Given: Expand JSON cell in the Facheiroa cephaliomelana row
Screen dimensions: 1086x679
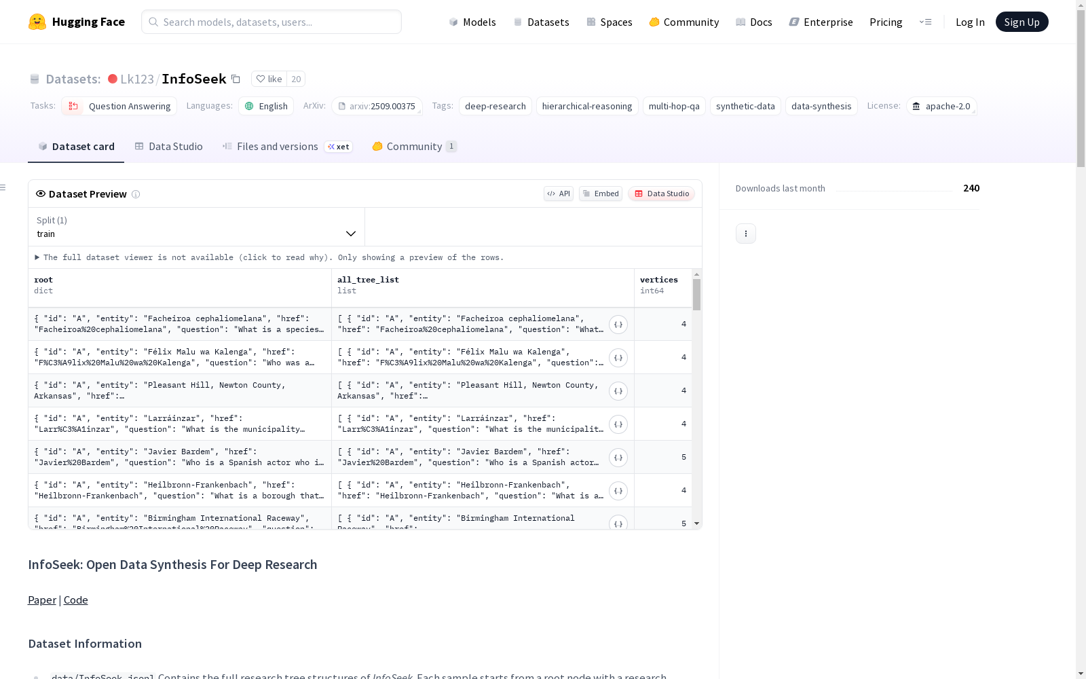Looking at the screenshot, I should point(618,325).
